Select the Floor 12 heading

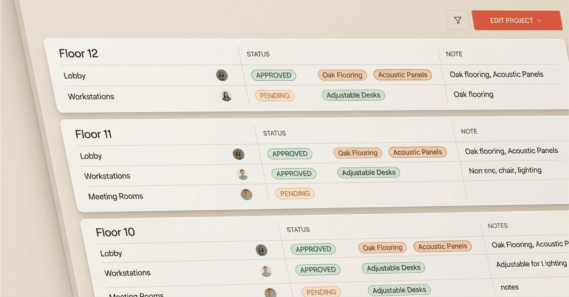[78, 53]
